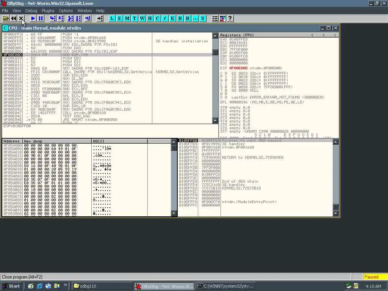Open the Windows Start menu
The image size is (388, 291).
click(11, 286)
